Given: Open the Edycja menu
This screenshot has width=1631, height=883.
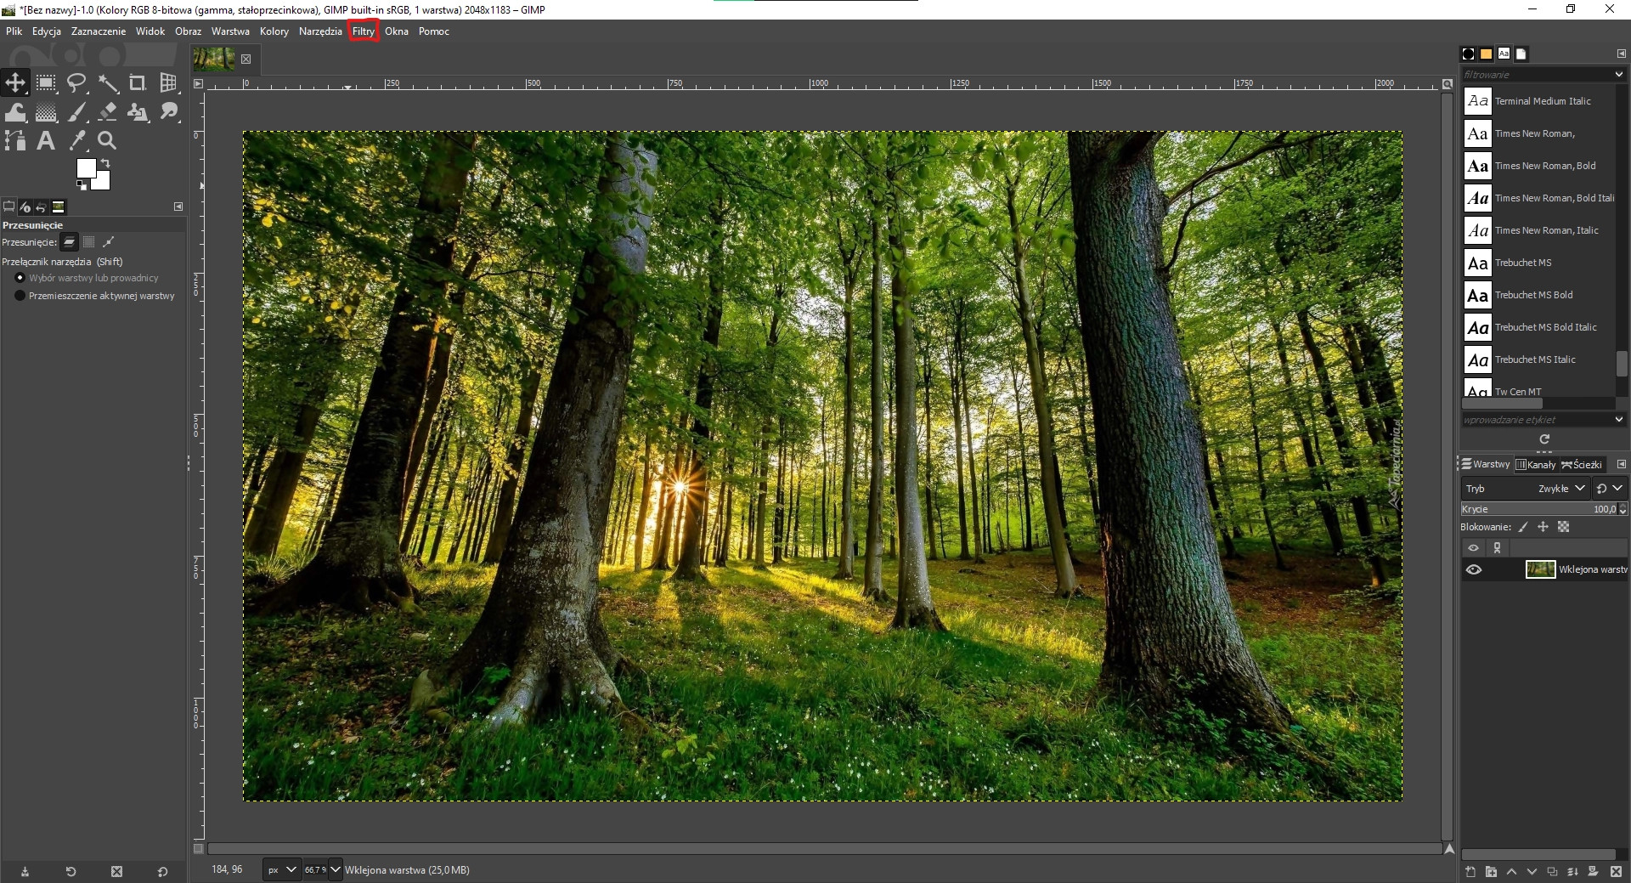Looking at the screenshot, I should (x=47, y=31).
